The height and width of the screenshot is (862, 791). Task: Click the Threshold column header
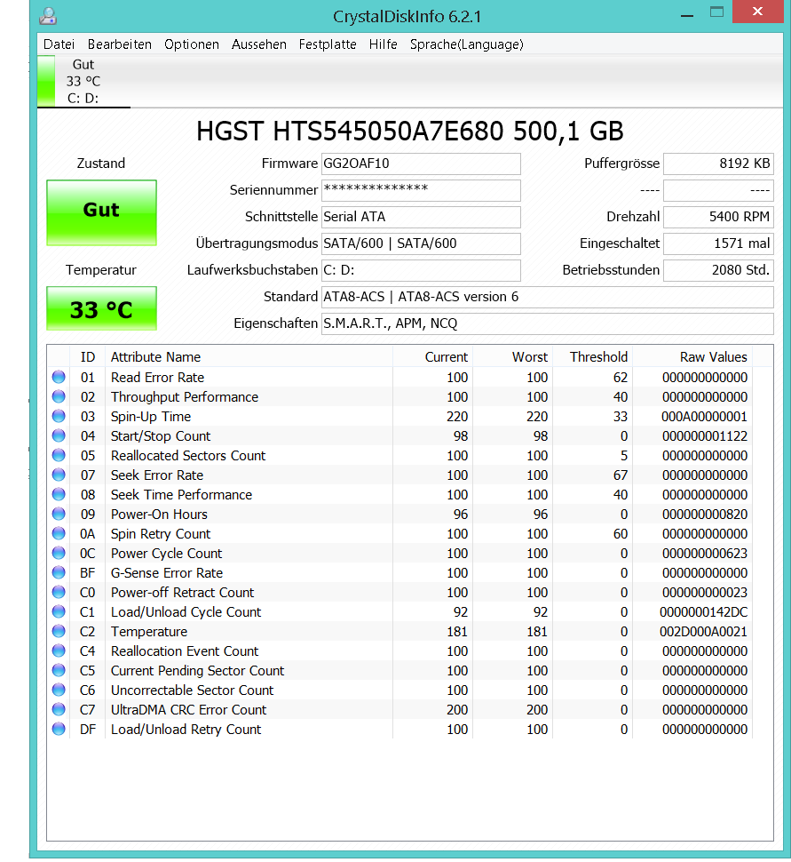593,356
